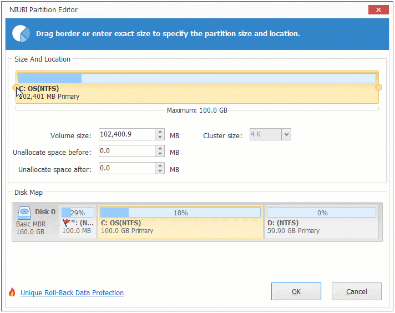
Task: Click the 'Volume size:' label
Action: [x=71, y=135]
